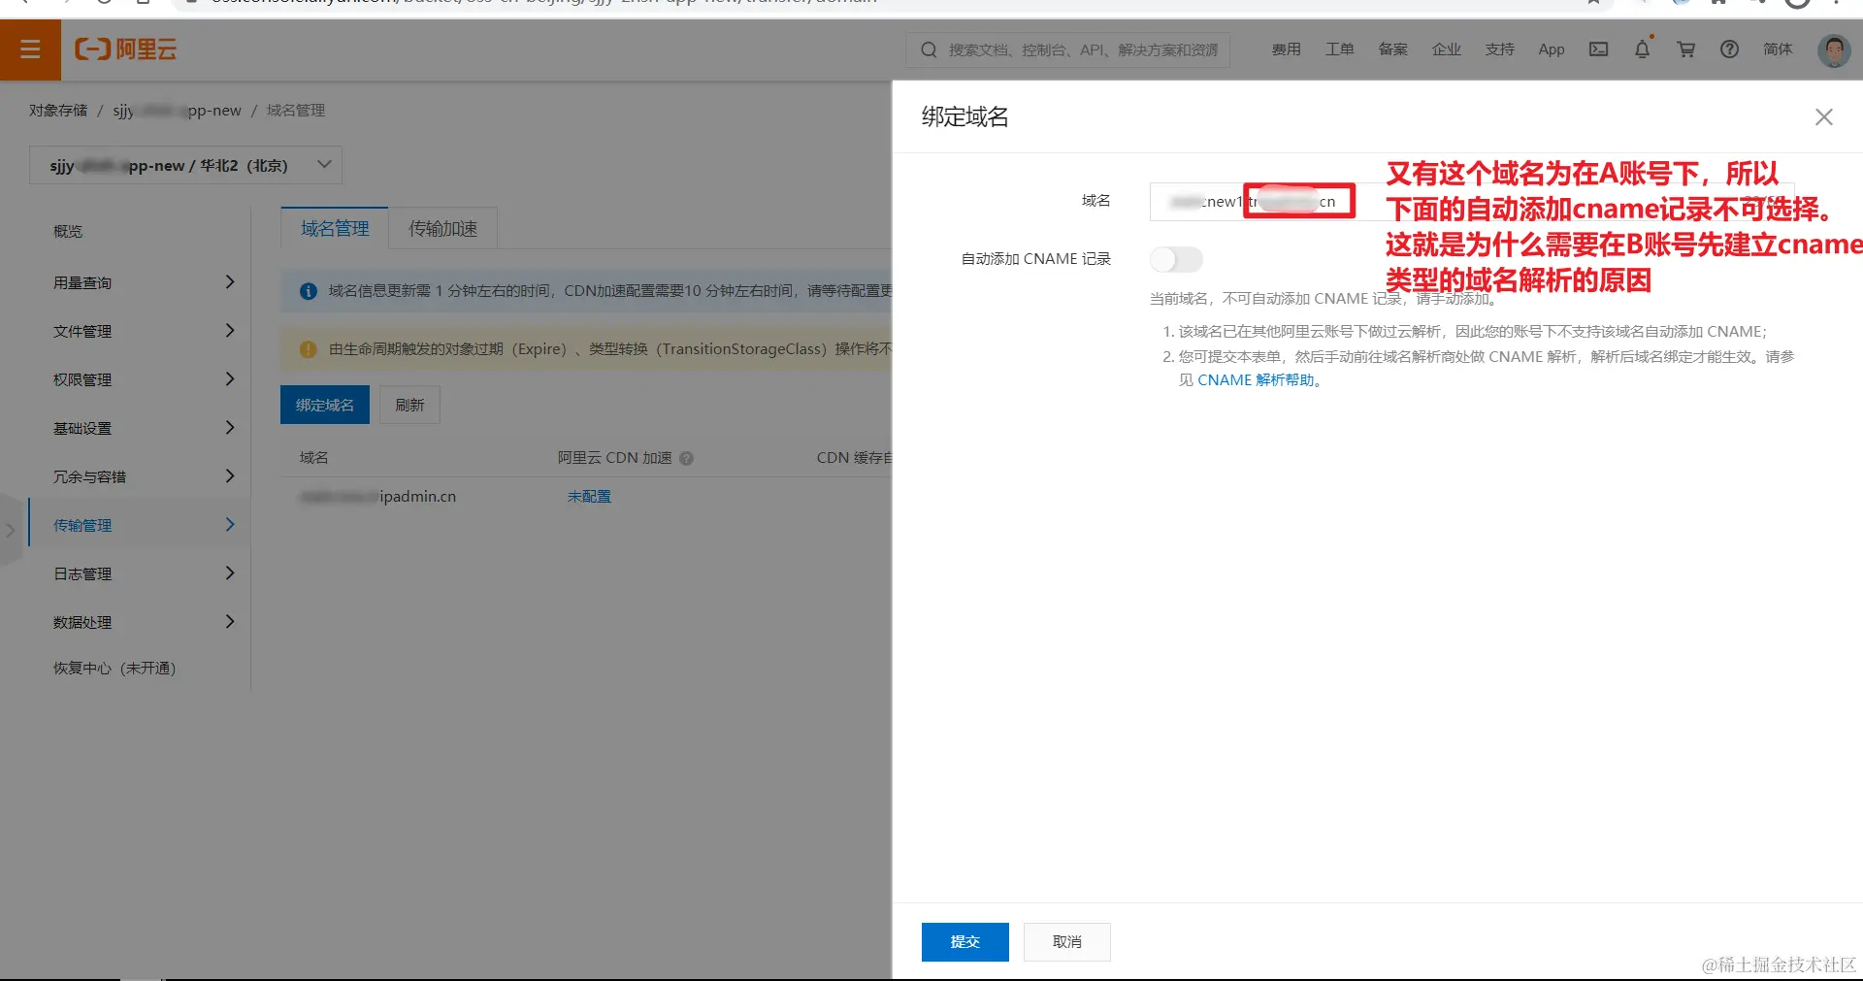The image size is (1863, 981).
Task: Open the bucket selector dropdown
Action: tap(185, 166)
